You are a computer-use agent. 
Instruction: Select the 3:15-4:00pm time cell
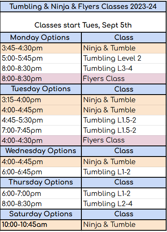pyautogui.click(x=41, y=100)
